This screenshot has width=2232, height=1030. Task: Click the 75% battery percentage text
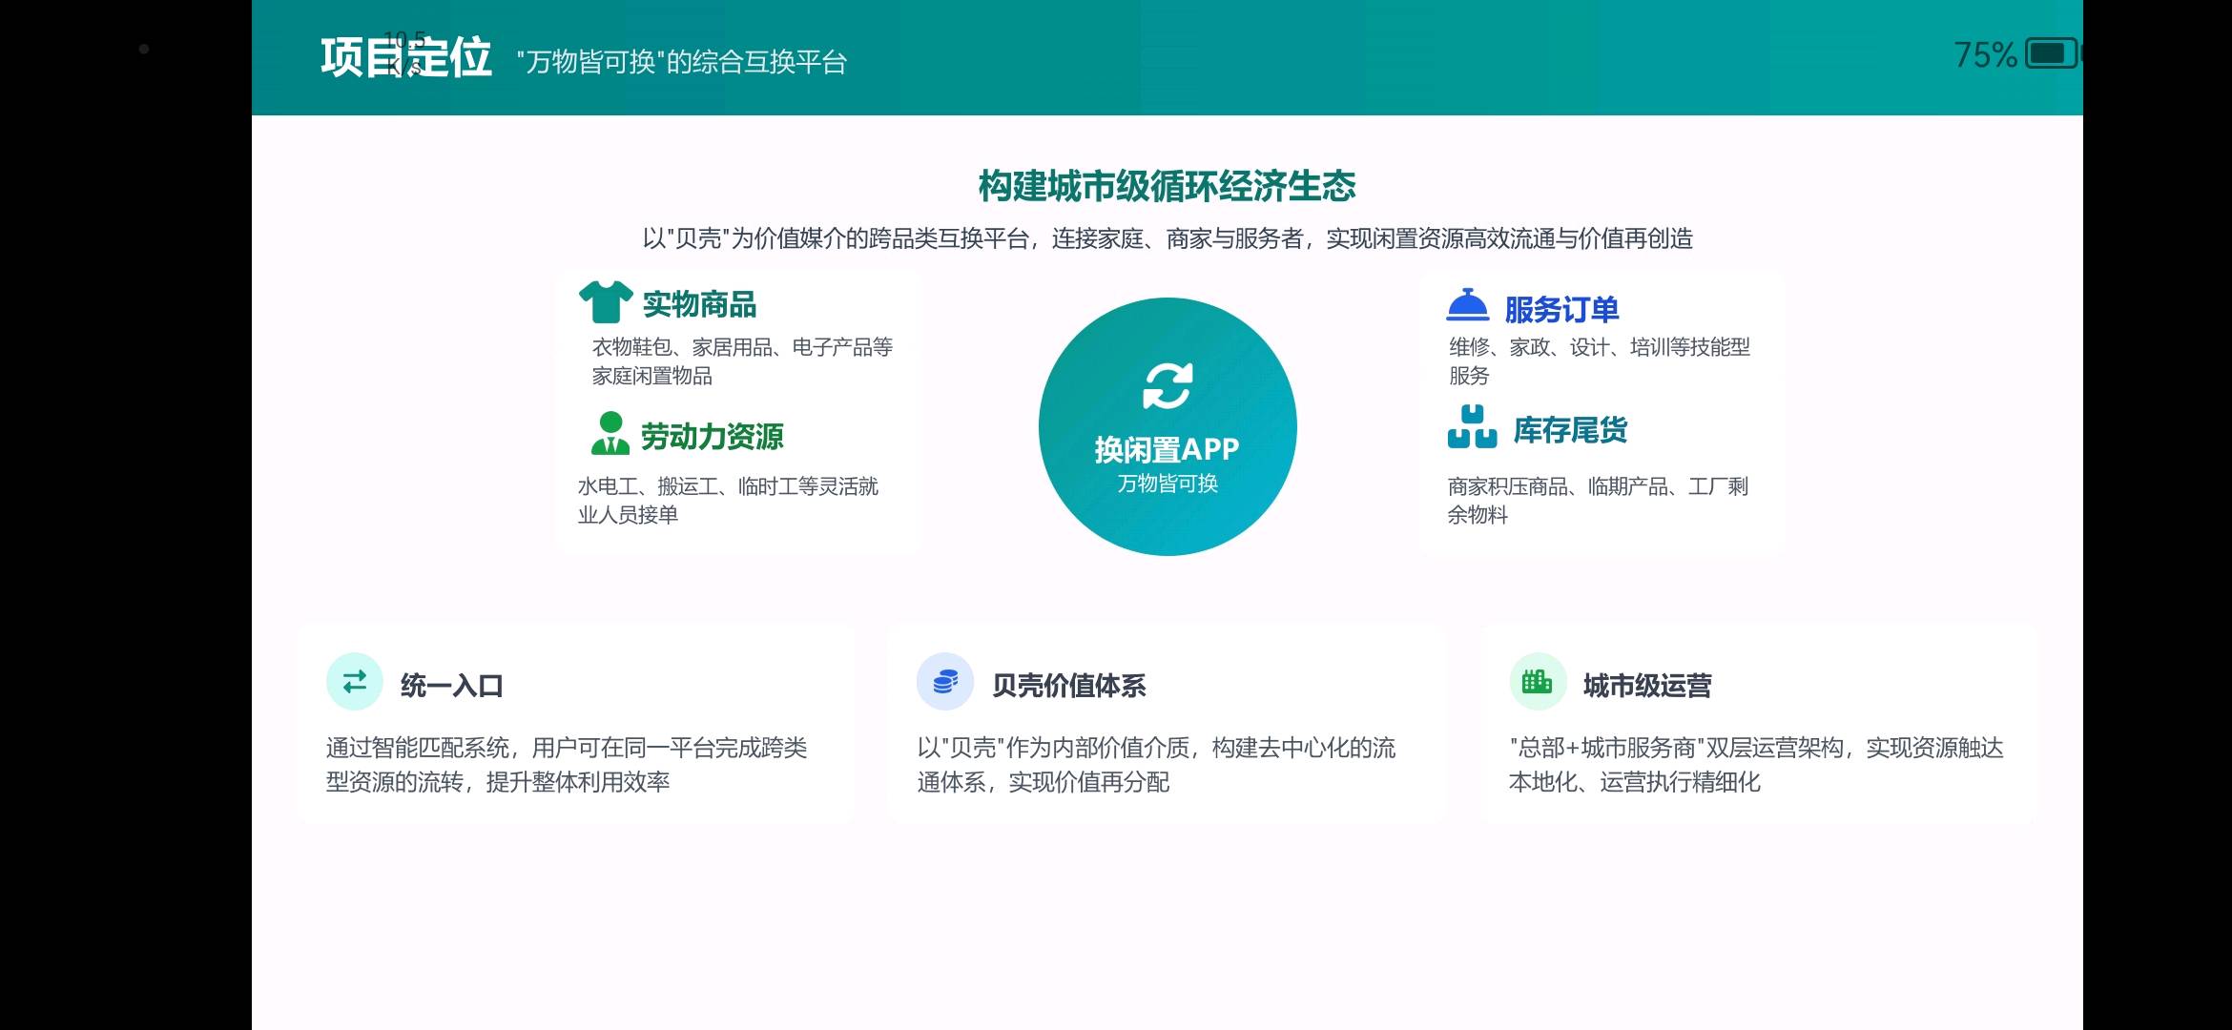(1985, 54)
